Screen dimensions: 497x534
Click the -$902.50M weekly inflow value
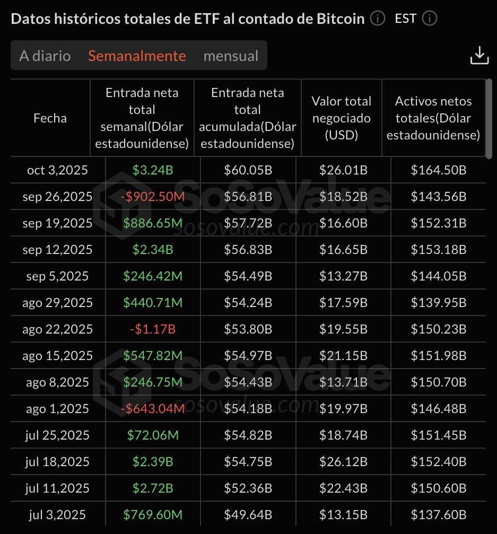[x=153, y=197]
